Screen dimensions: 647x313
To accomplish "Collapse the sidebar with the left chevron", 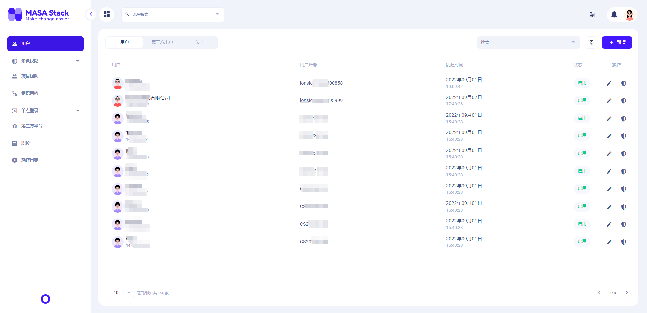I will 91,14.
